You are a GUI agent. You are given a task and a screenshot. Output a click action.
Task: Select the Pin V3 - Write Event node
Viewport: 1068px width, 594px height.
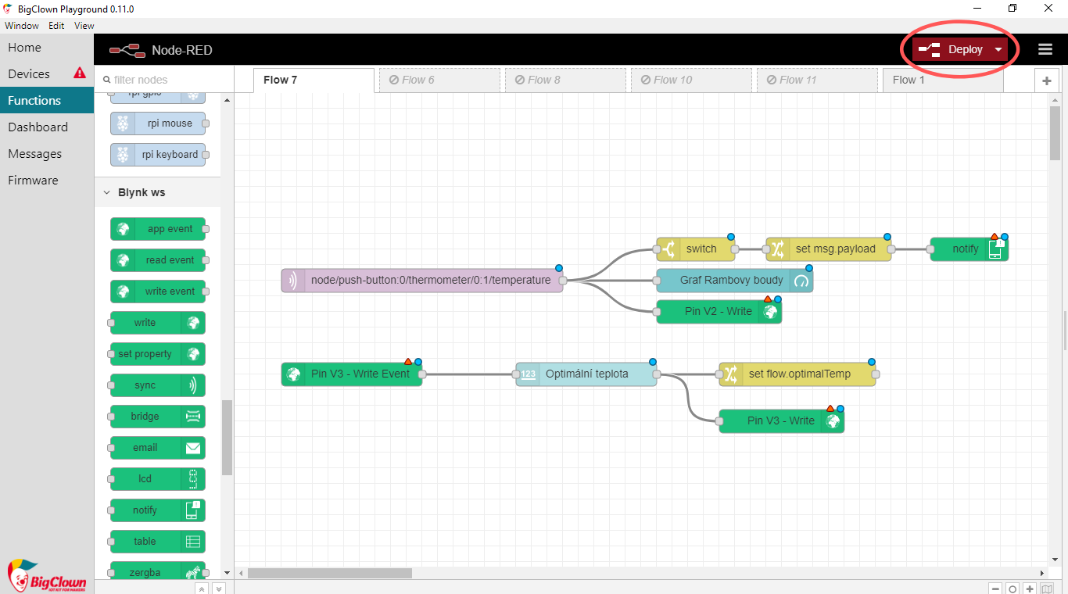352,374
